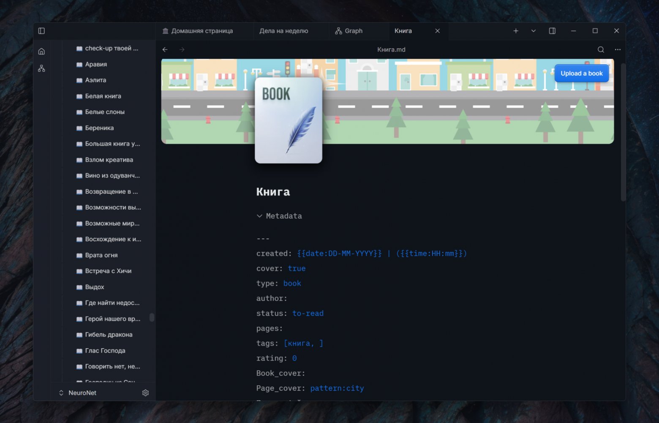Click the book icon beside Возможные мир...
This screenshot has height=423, width=659.
point(79,224)
